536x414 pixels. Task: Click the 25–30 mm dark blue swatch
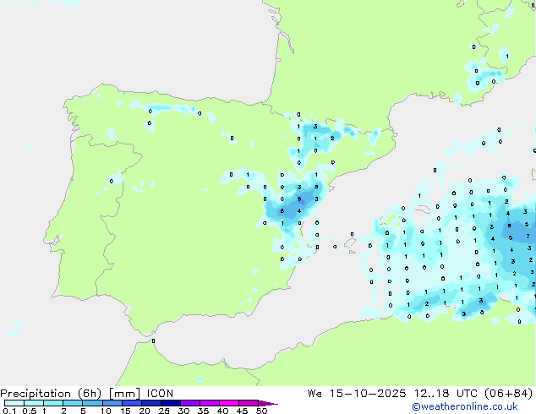coord(170,403)
